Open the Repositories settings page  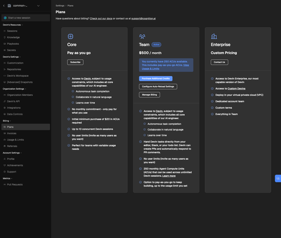(14, 69)
